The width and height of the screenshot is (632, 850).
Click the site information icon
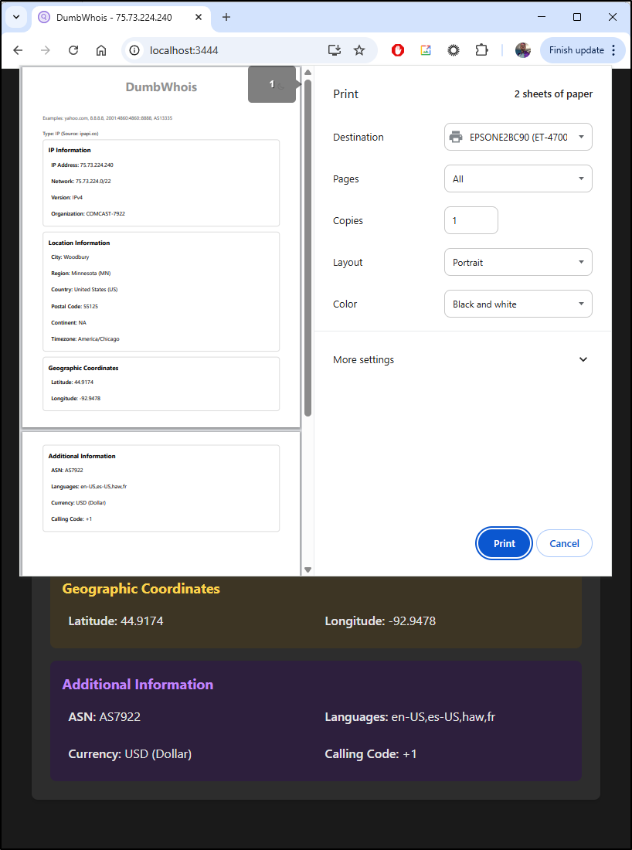pyautogui.click(x=134, y=50)
